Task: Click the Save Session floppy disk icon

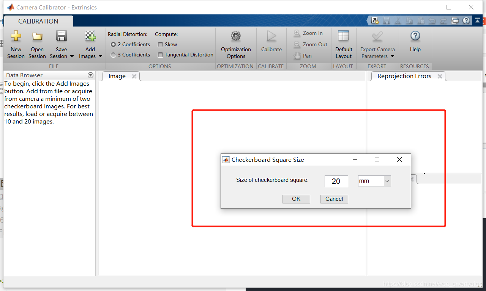Action: coord(61,36)
